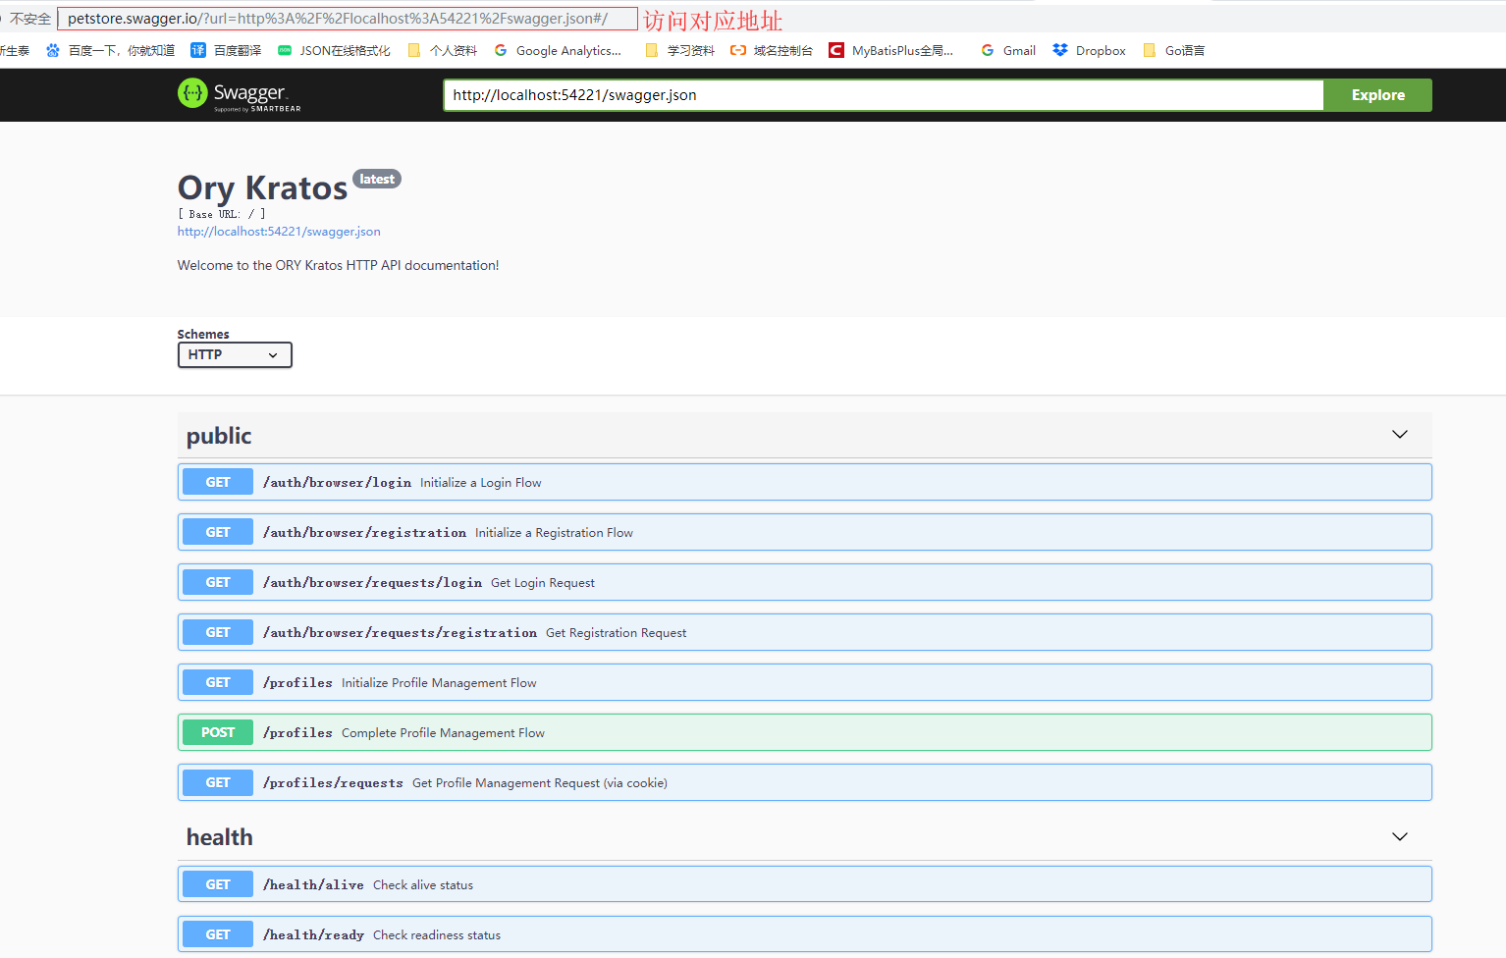Click 'Get Registration Request' description
The width and height of the screenshot is (1506, 958).
click(x=617, y=633)
